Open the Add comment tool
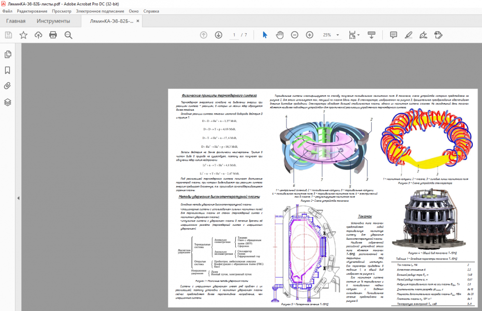The width and height of the screenshot is (482, 311). (393, 35)
